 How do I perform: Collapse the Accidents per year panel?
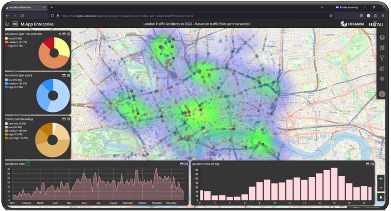tap(64, 75)
